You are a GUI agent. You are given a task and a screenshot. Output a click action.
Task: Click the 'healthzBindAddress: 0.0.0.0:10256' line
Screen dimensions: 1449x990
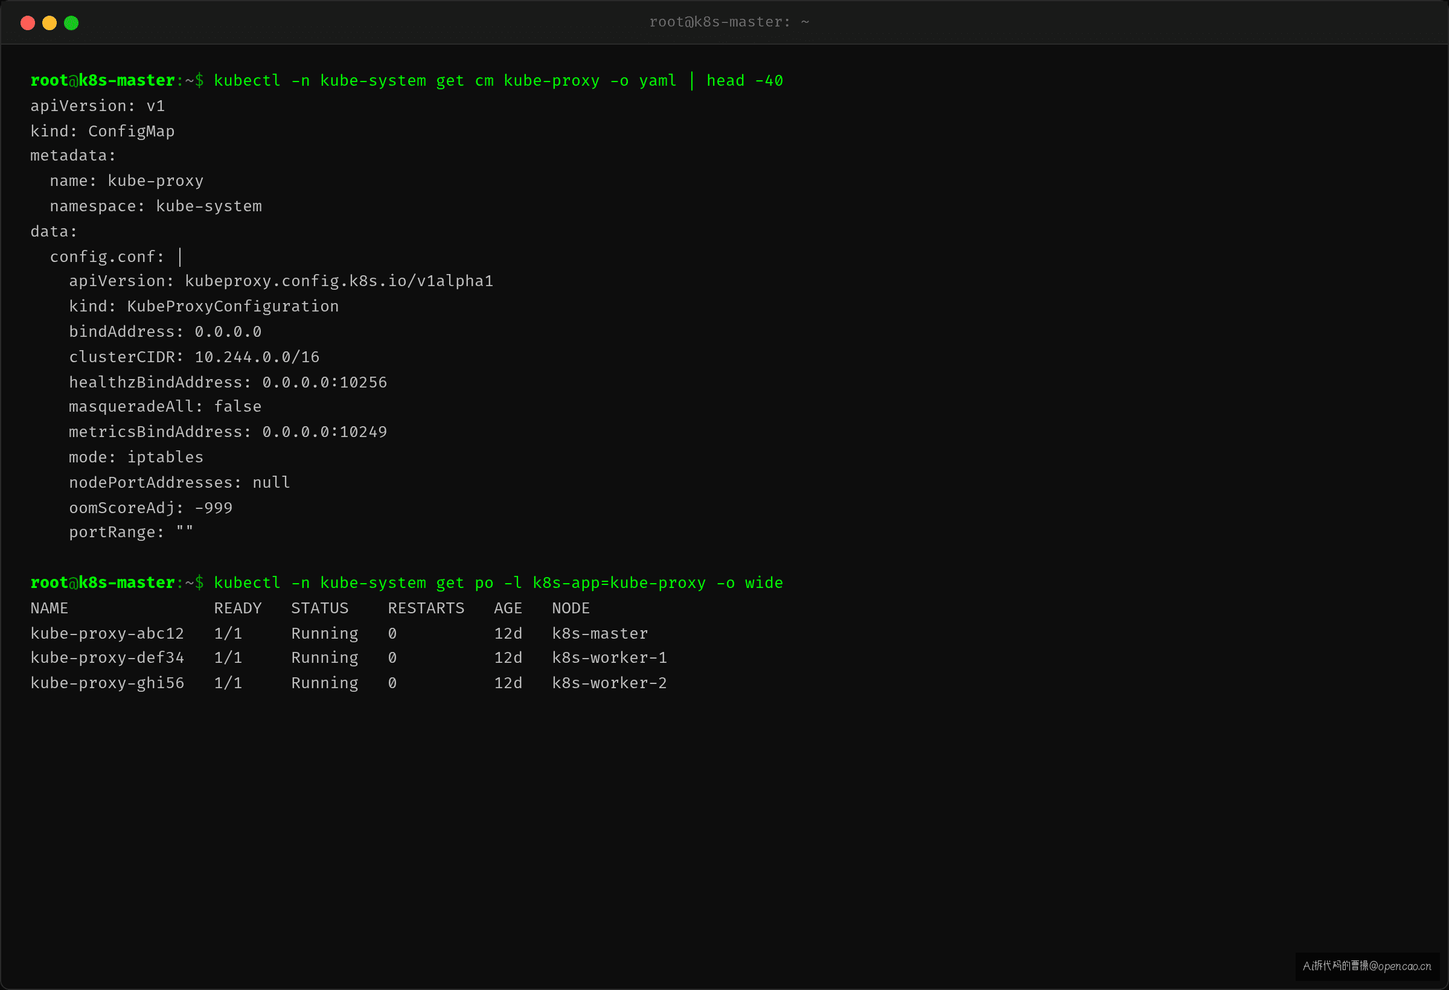[228, 382]
